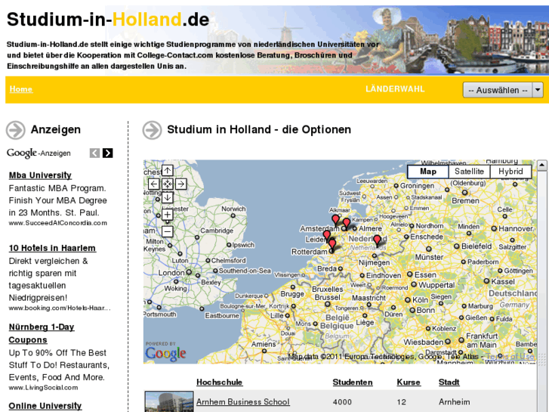Click the Kurse value 12 cell
549x412 pixels.
point(401,402)
